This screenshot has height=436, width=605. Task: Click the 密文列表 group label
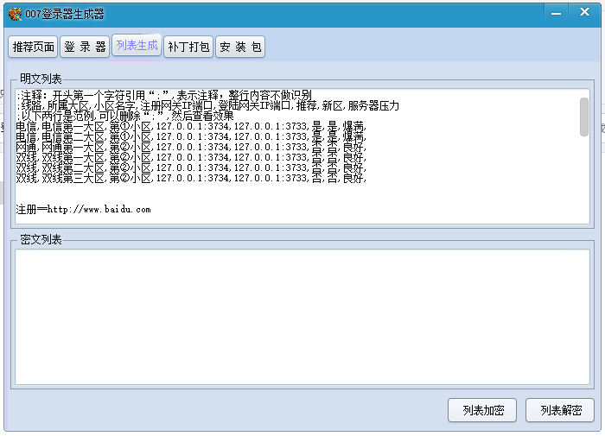click(41, 240)
